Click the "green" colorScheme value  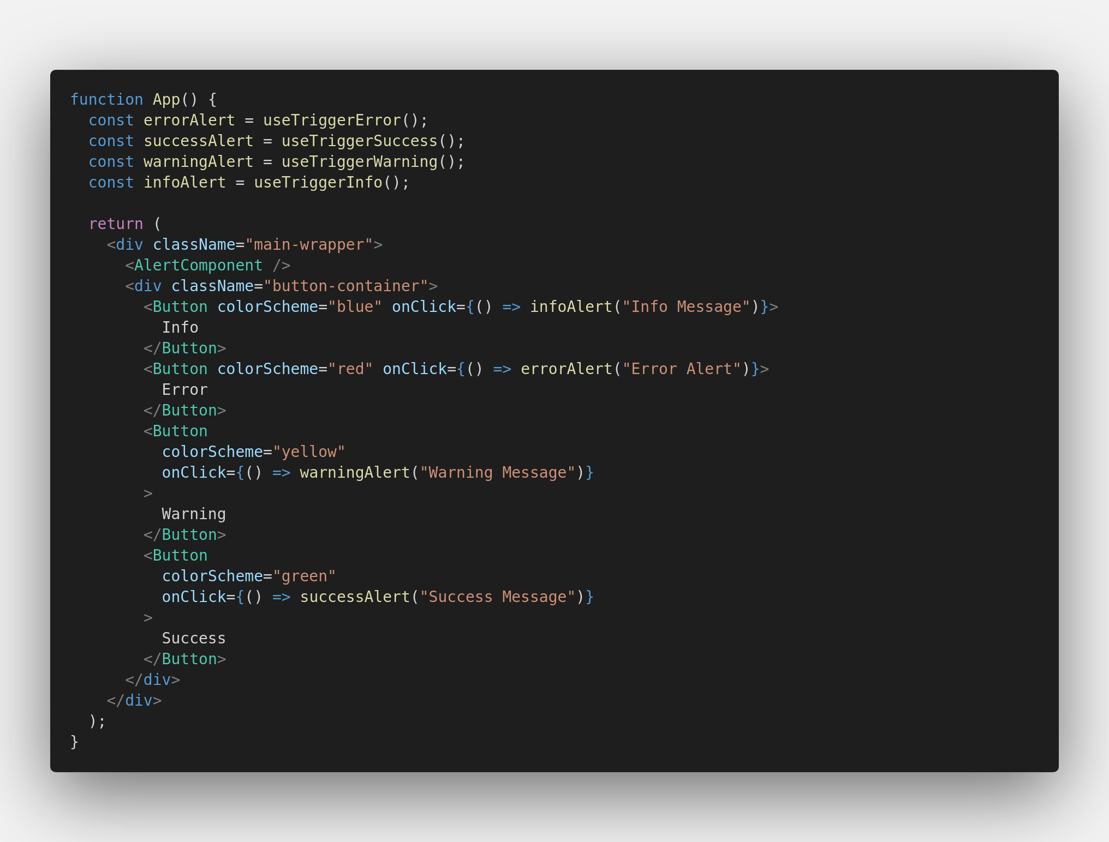[304, 576]
